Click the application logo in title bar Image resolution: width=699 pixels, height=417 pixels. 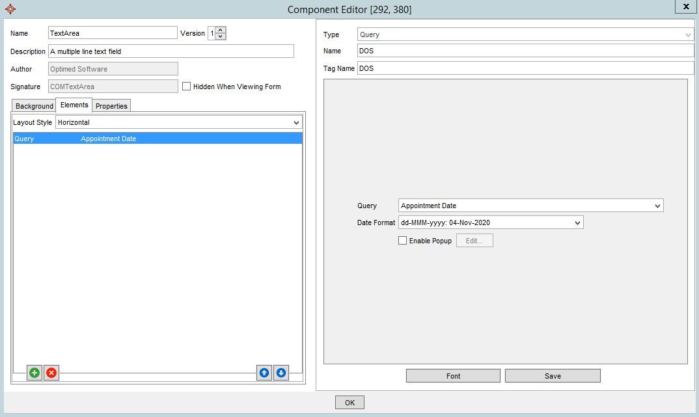(10, 9)
